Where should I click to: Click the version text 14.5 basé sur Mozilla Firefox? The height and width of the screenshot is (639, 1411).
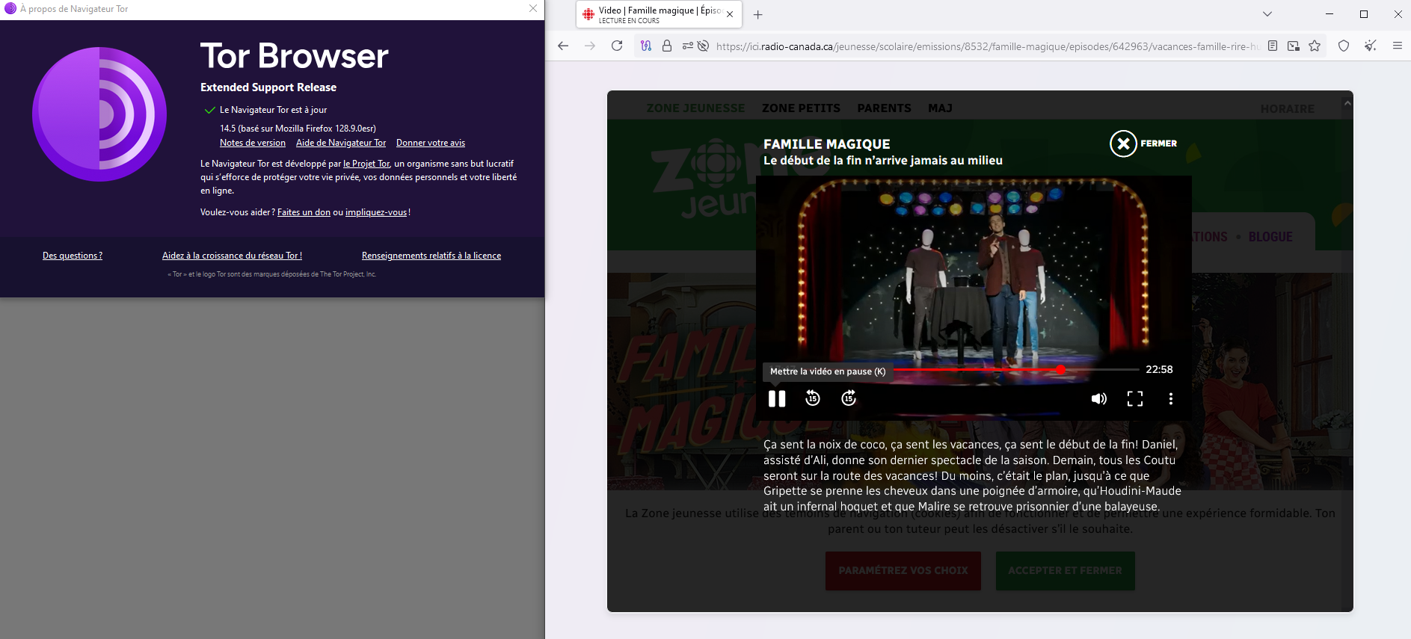tap(298, 129)
